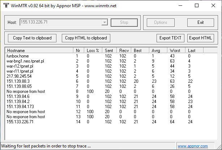Image resolution: width=222 pixels, height=150 pixels.
Task: Click the Nr column header
Action: 79,51
